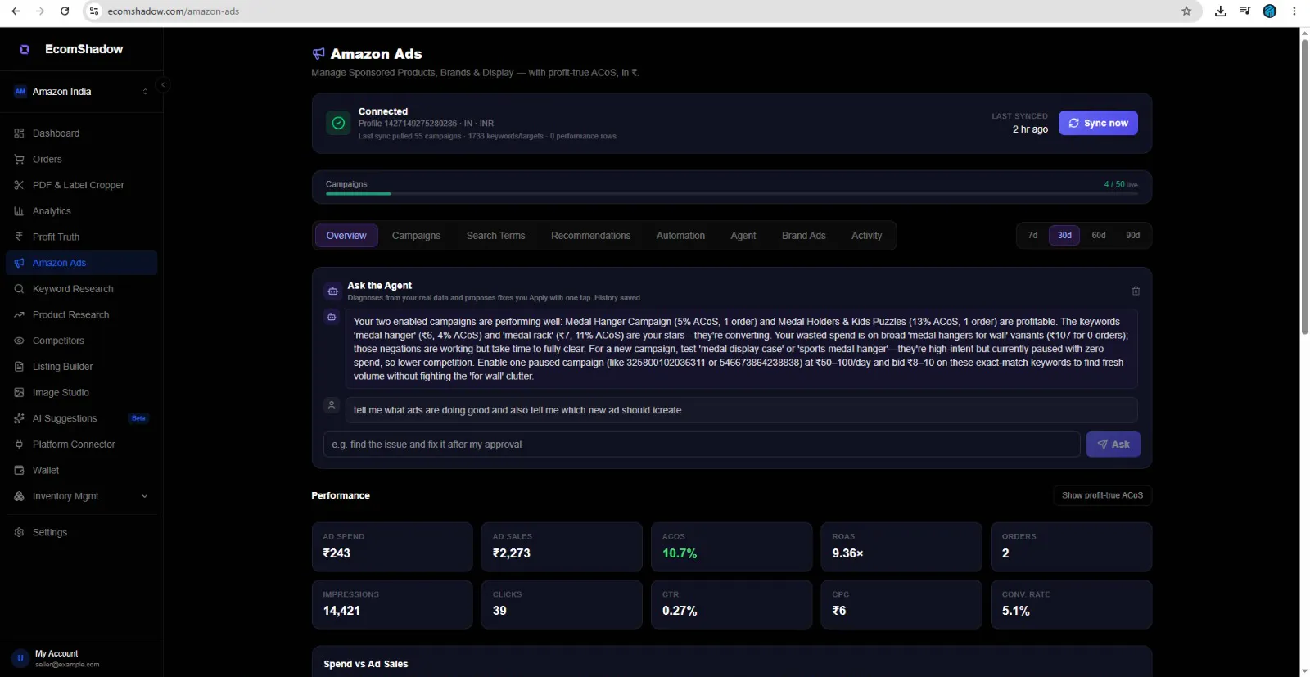The image size is (1310, 677).
Task: Go back using browser back arrow
Action: tap(16, 11)
